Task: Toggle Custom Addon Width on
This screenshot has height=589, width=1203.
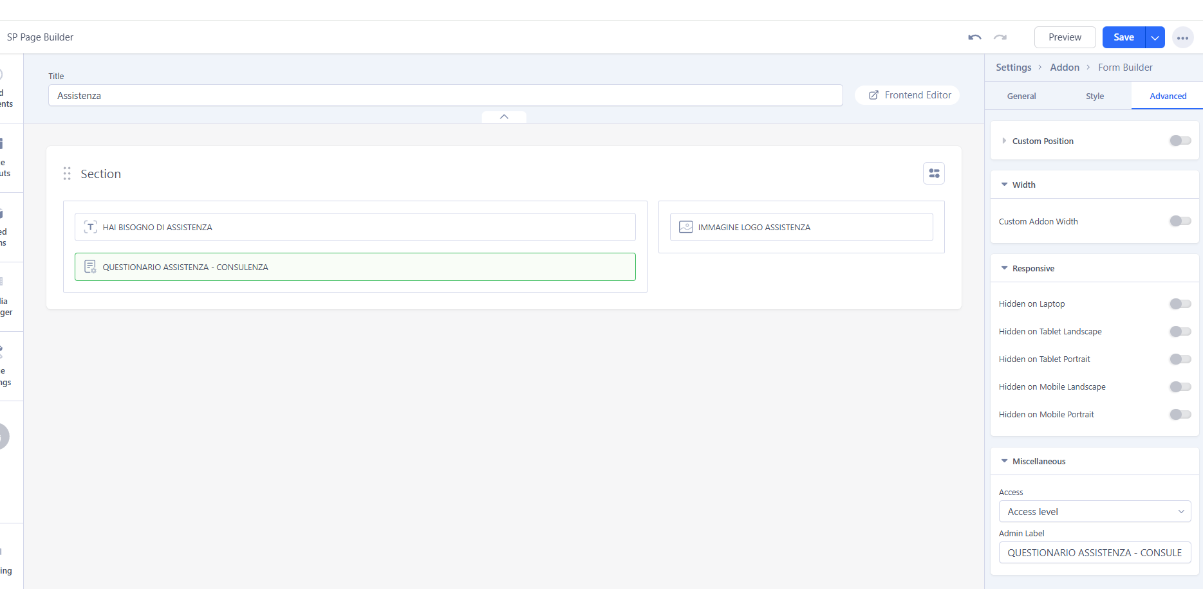Action: (1180, 221)
